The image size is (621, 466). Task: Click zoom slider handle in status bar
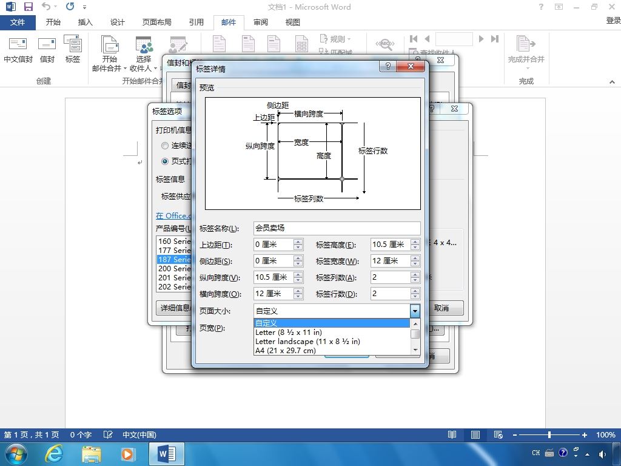549,434
